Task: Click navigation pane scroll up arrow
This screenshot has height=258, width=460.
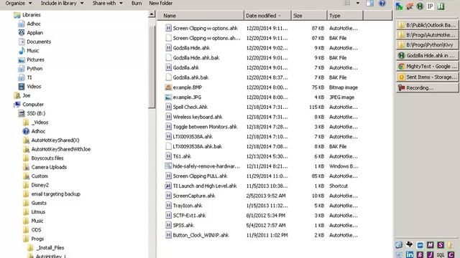Action: click(x=152, y=14)
